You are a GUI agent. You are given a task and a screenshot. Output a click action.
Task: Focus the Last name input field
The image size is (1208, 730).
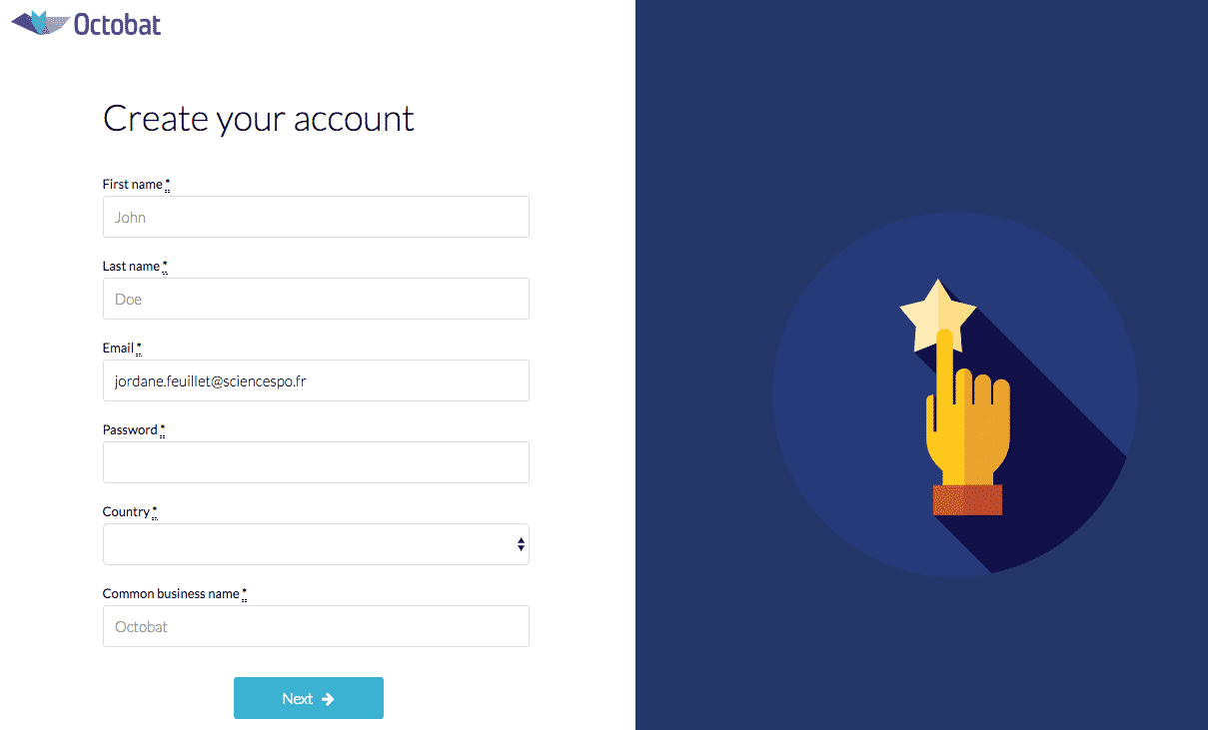tap(316, 299)
